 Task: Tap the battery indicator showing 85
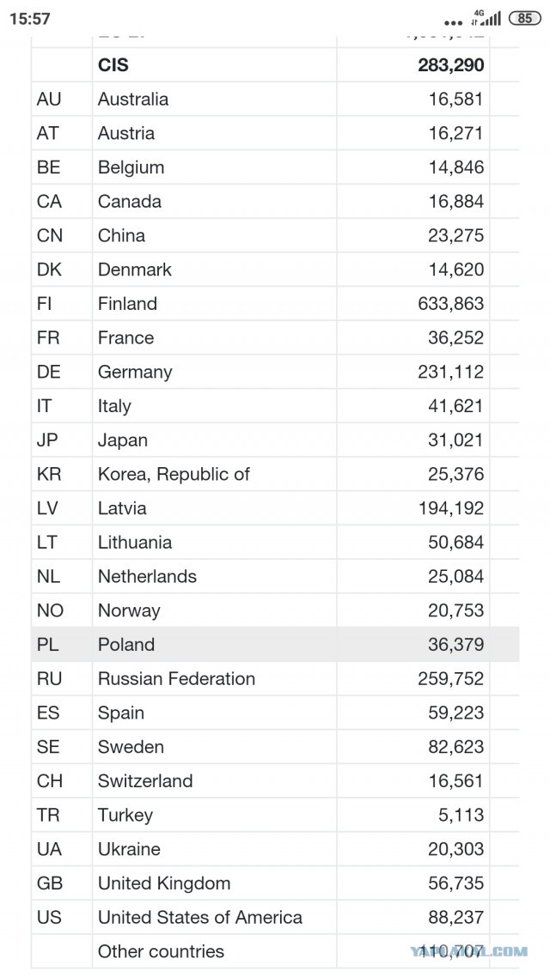524,18
